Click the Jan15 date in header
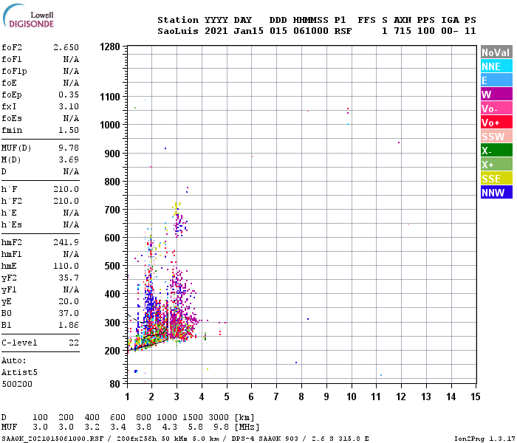The width and height of the screenshot is (517, 443). pyautogui.click(x=249, y=31)
